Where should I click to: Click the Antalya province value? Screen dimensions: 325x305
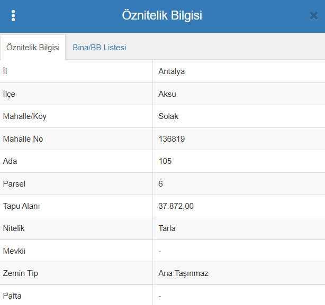click(171, 71)
